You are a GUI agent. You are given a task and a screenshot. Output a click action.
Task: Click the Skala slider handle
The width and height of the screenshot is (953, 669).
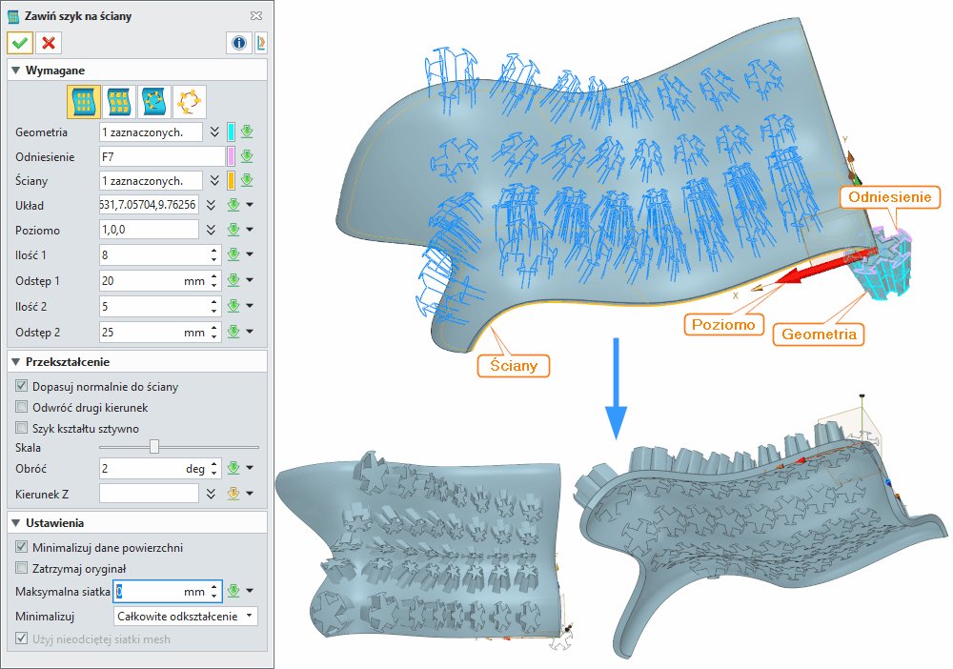click(x=154, y=447)
